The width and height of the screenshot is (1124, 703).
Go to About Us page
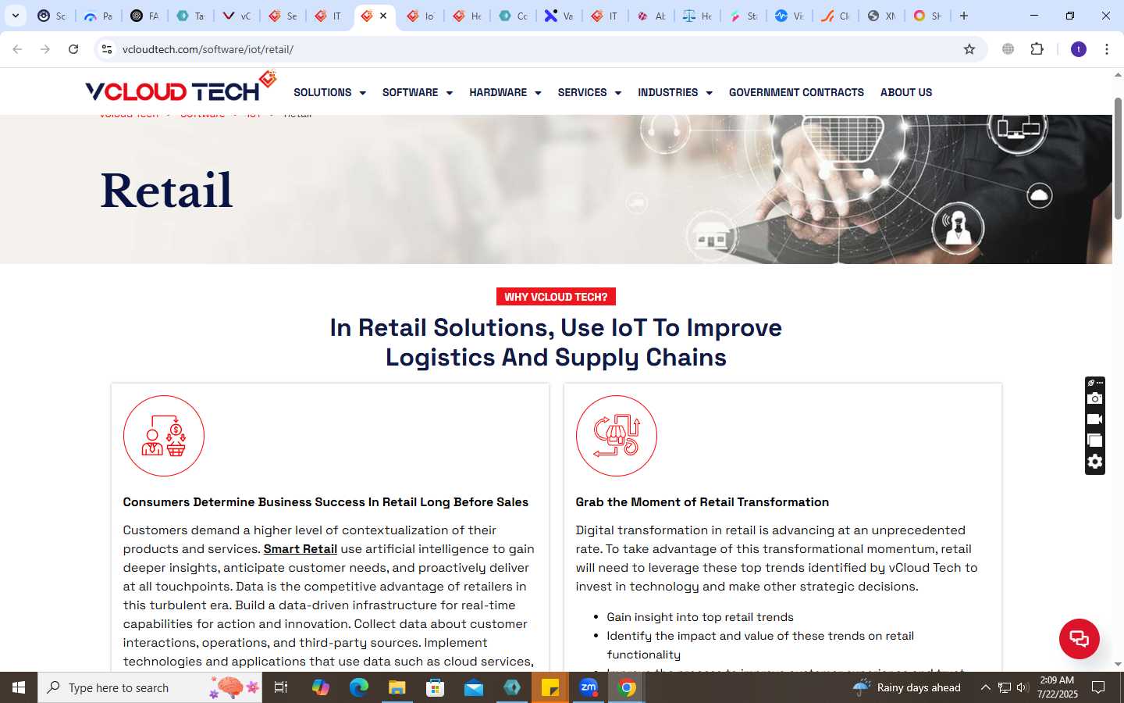[906, 92]
